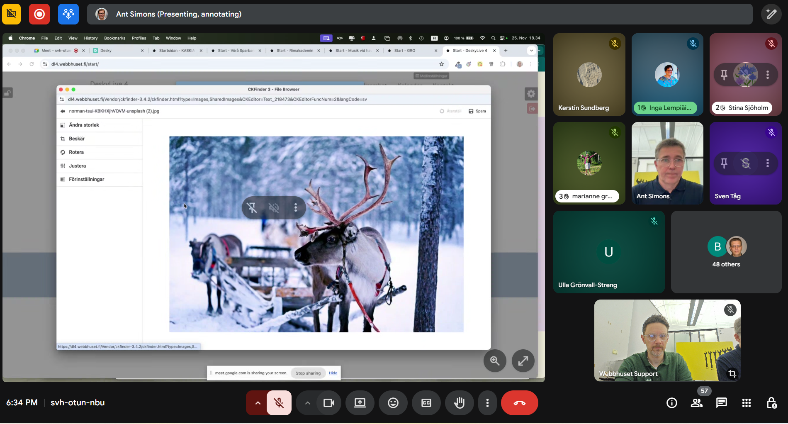Screen dimensions: 788x424
Task: Open the emoji reactions panel
Action: (393, 403)
